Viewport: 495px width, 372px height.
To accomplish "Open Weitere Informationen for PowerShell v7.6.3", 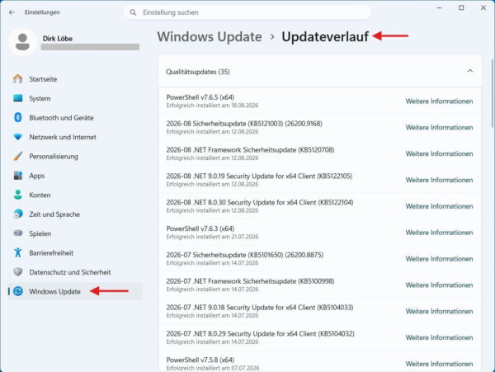I will coord(439,233).
